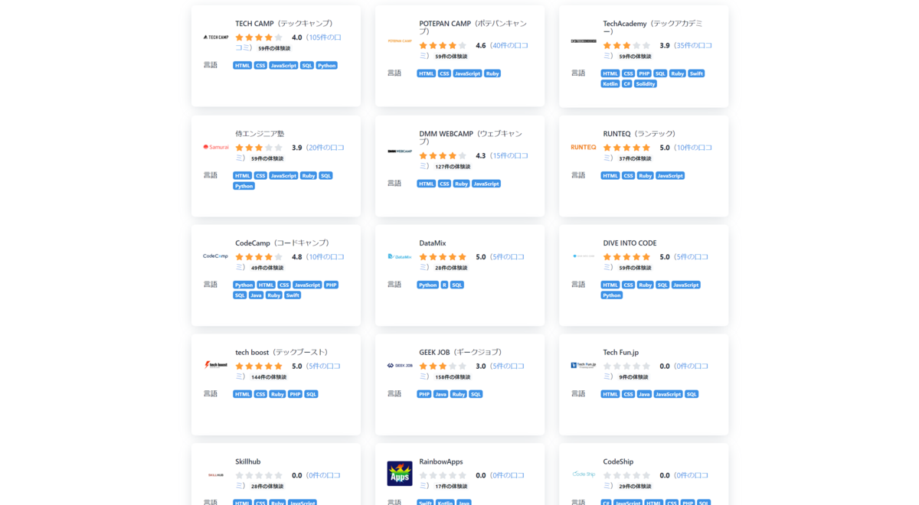919x505 pixels.
Task: Open the 侍エンジニア塾 title
Action: 260,134
